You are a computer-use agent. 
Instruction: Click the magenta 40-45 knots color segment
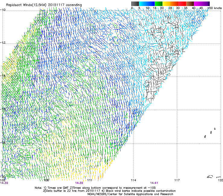(198, 4)
